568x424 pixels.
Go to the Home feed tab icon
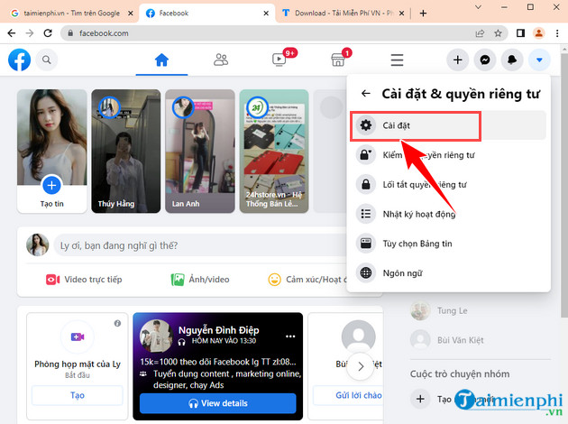point(161,60)
